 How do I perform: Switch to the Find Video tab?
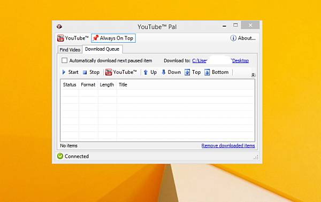click(x=70, y=50)
